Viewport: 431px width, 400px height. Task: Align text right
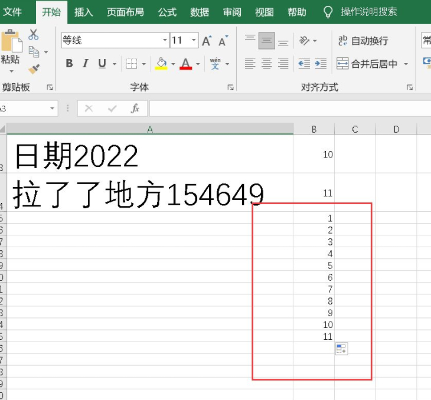click(283, 64)
